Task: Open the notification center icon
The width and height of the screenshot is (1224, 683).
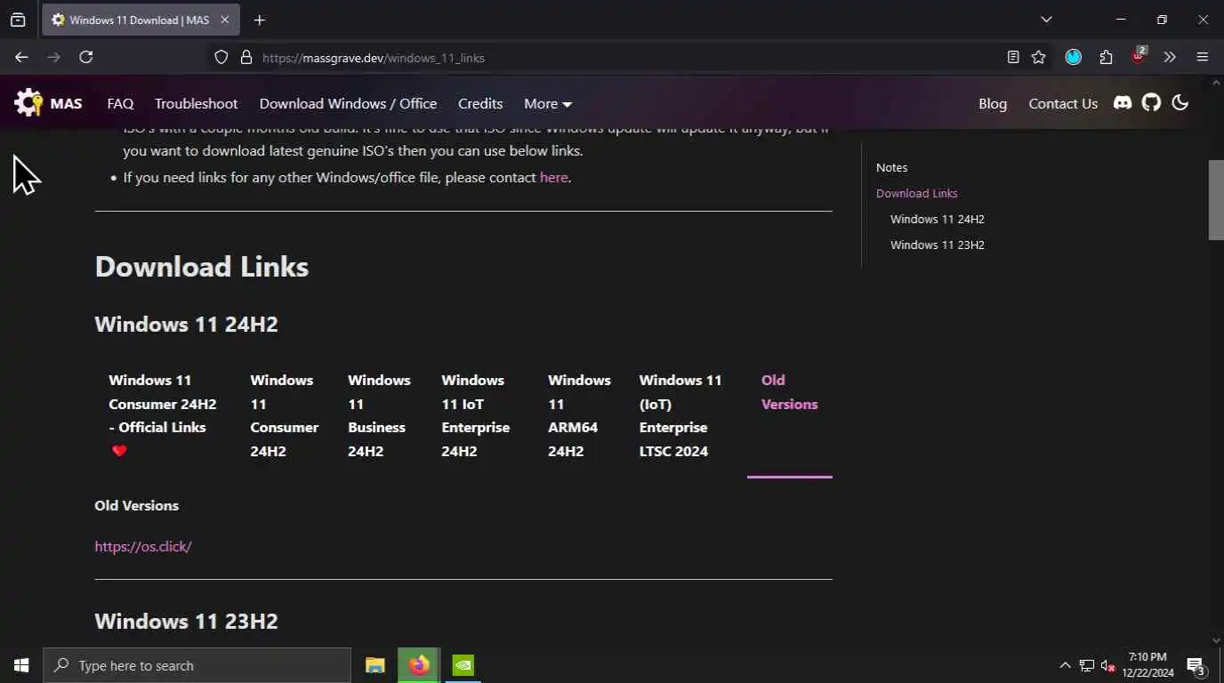Action: point(1196,665)
